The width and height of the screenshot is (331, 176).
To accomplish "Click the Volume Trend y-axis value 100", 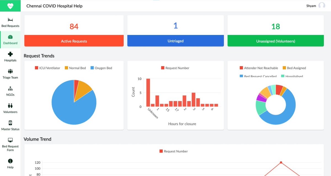I will (38, 169).
